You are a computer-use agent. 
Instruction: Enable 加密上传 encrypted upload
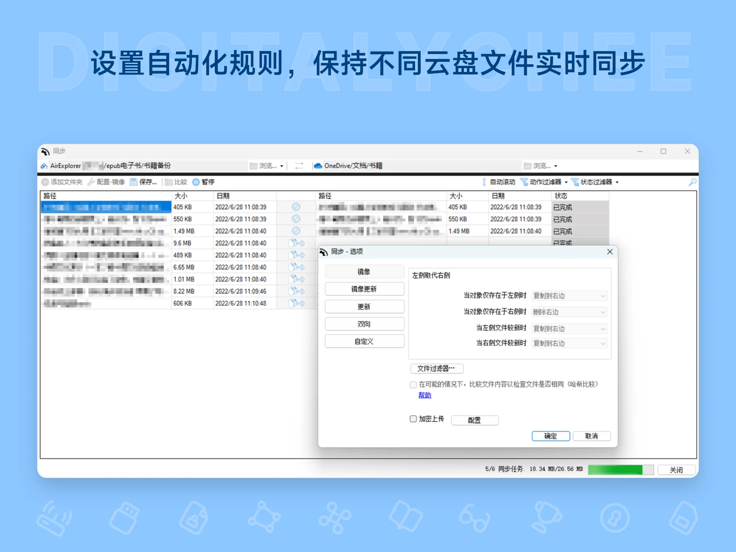coord(413,419)
